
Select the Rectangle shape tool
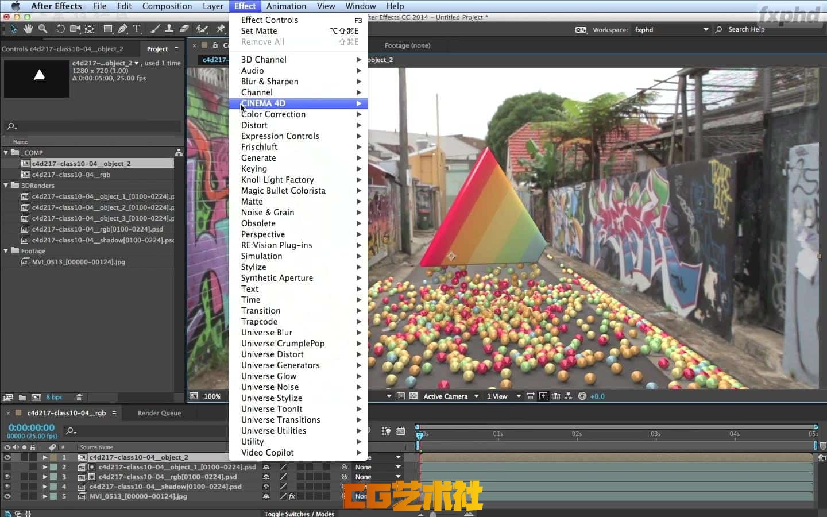tap(108, 29)
